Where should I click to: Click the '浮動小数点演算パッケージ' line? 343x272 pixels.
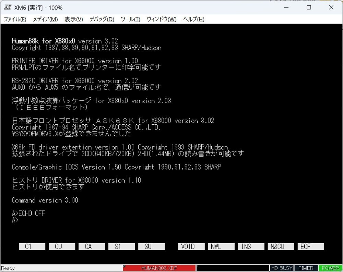[92, 100]
